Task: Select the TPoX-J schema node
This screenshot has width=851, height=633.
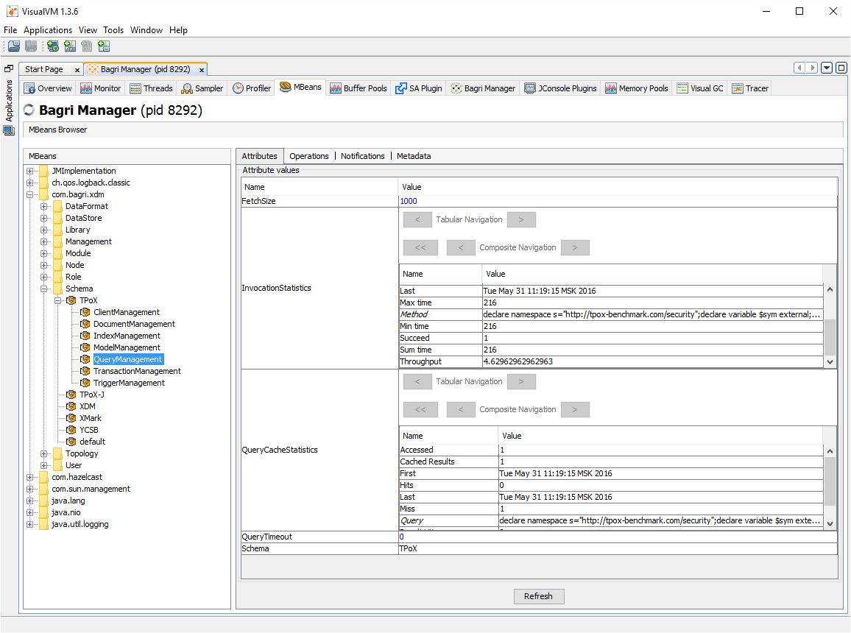Action: [92, 395]
